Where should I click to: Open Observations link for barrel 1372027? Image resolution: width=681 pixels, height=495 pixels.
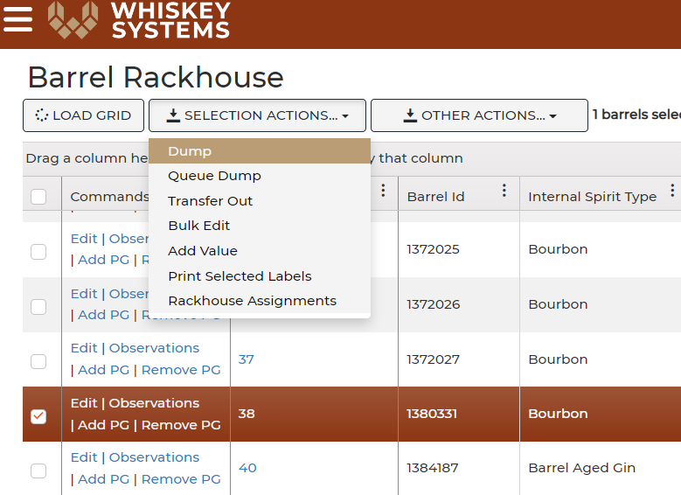coord(154,348)
